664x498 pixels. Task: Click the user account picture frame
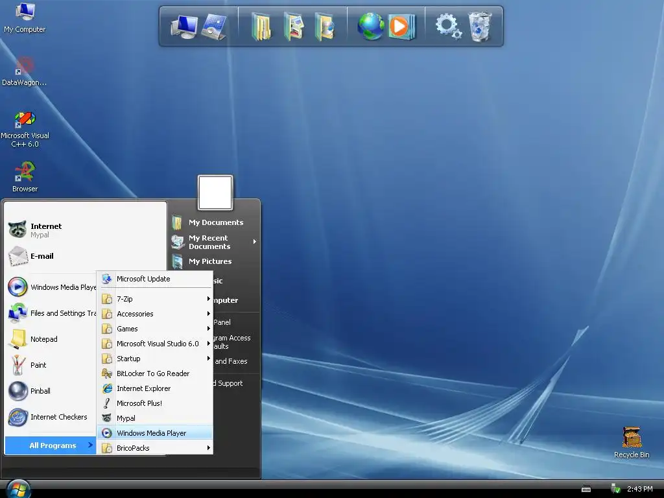(215, 193)
